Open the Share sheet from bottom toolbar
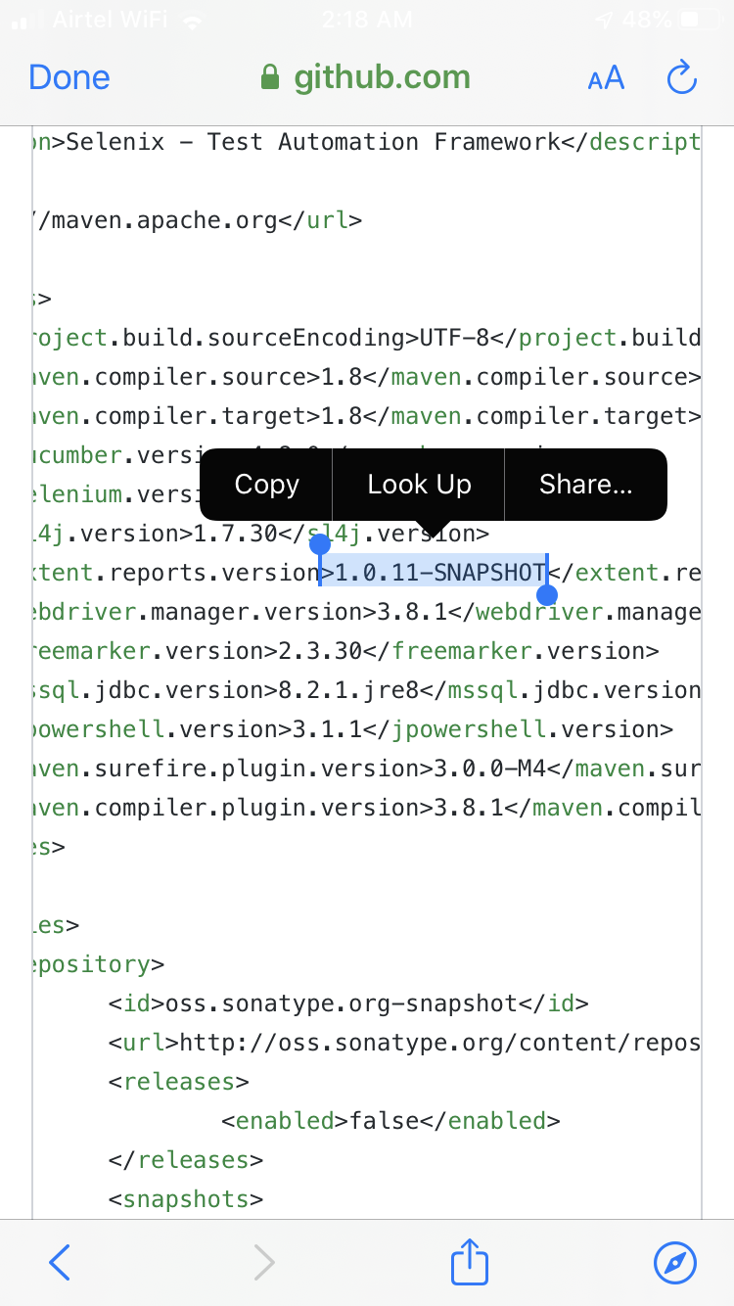 [x=469, y=1262]
